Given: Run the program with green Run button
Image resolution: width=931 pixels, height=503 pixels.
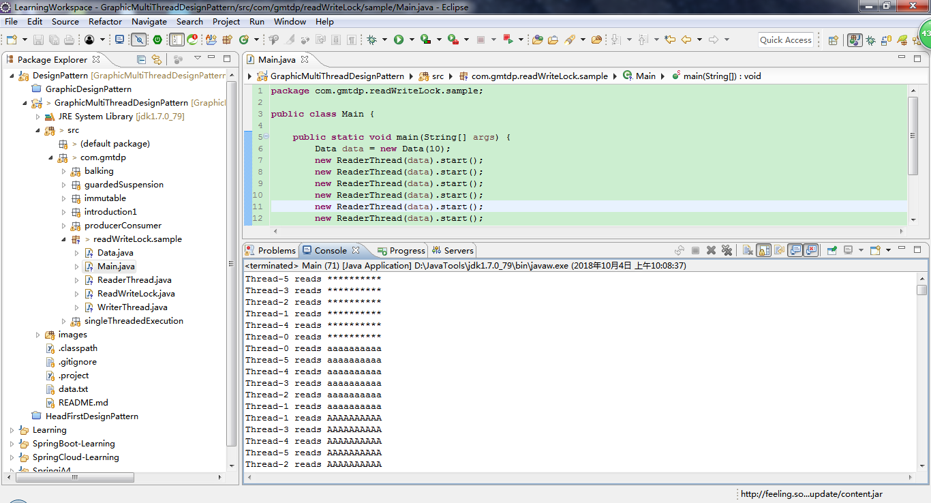Looking at the screenshot, I should point(399,40).
